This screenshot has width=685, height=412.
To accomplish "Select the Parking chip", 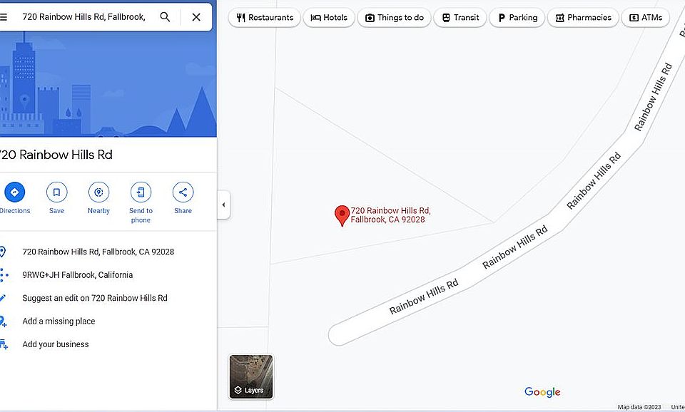I will (517, 17).
